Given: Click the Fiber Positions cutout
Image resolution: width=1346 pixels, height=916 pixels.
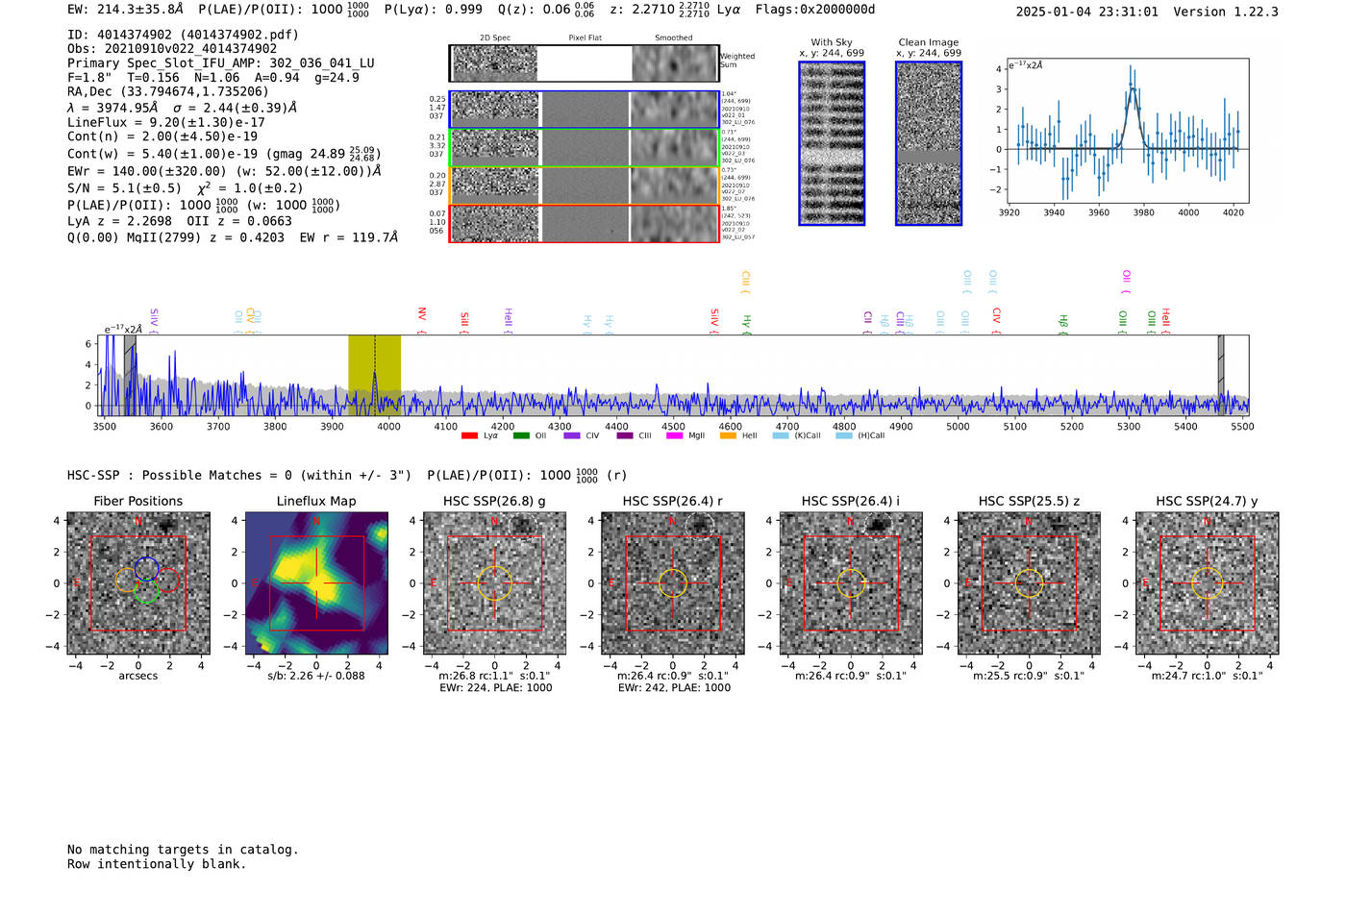Looking at the screenshot, I should 138,582.
